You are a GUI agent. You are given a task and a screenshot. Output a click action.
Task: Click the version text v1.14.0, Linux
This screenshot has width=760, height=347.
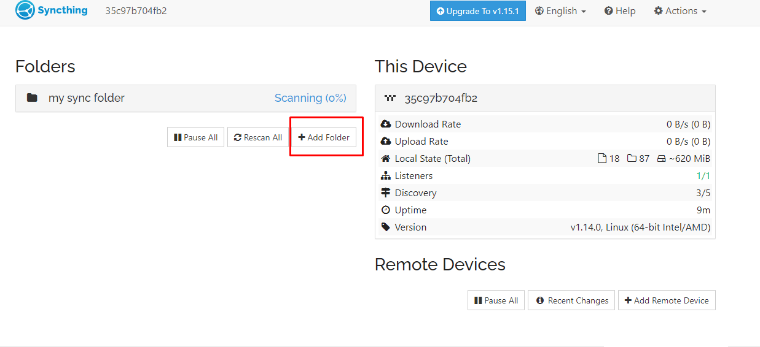point(641,227)
